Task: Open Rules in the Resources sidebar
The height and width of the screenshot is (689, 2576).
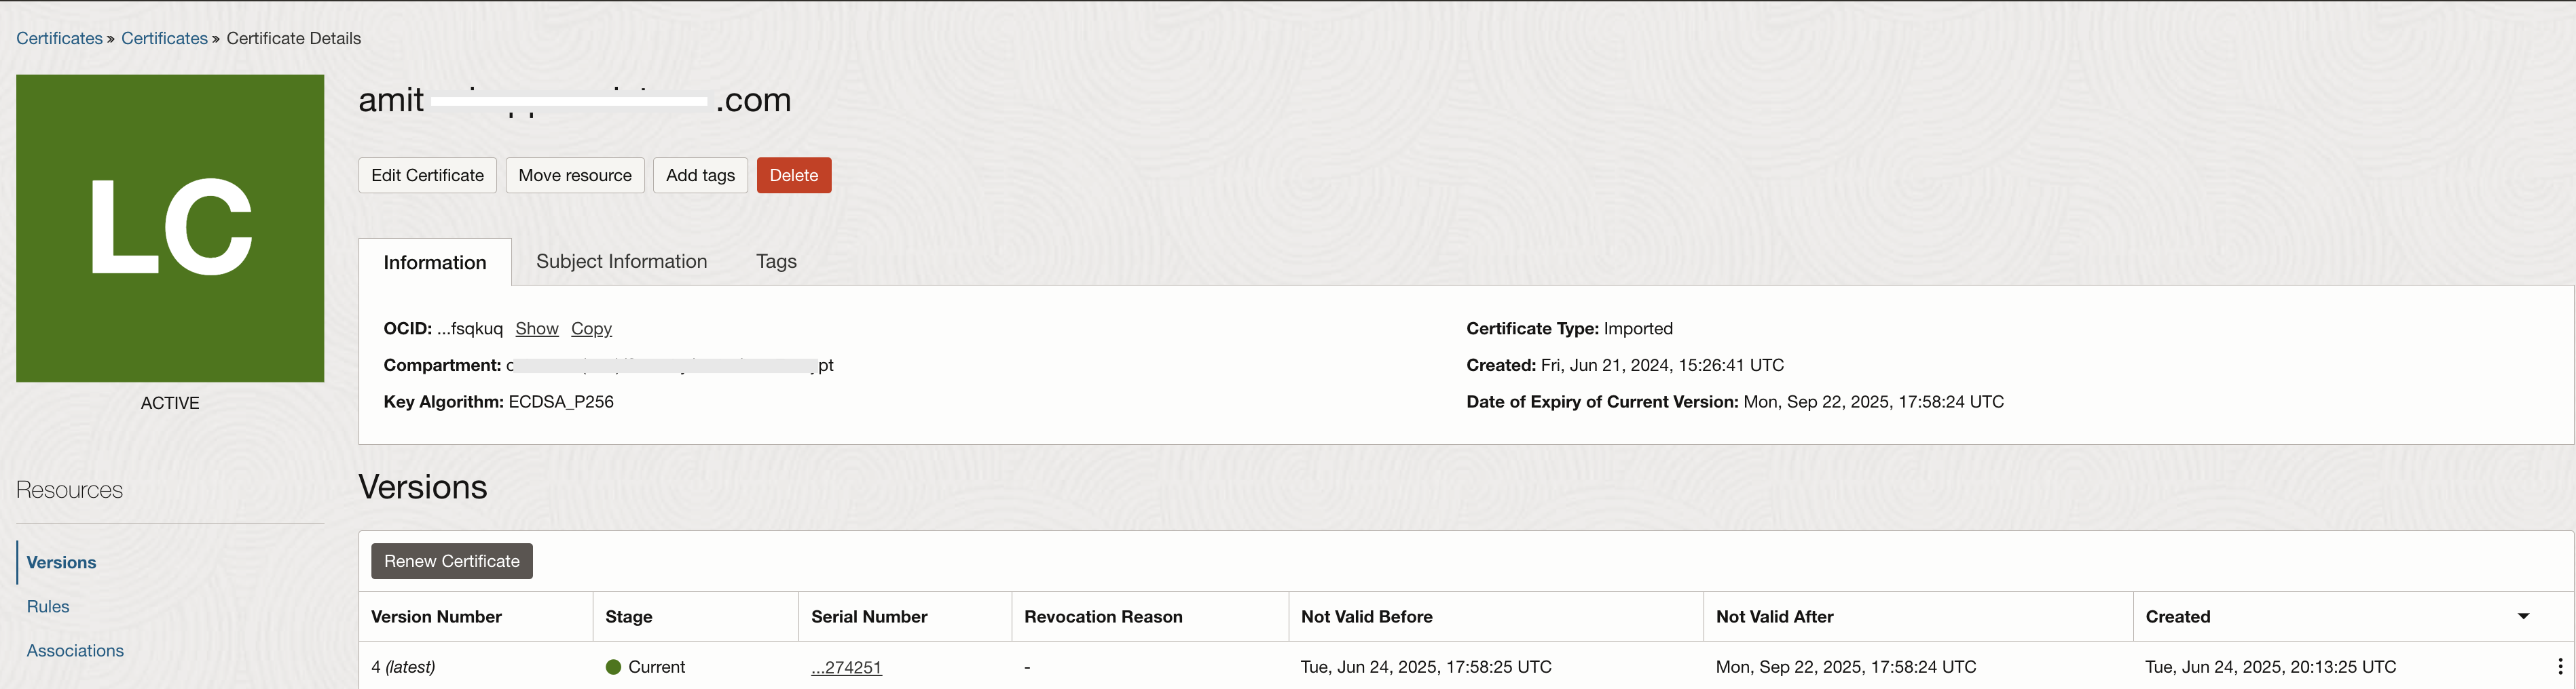Action: (x=48, y=606)
